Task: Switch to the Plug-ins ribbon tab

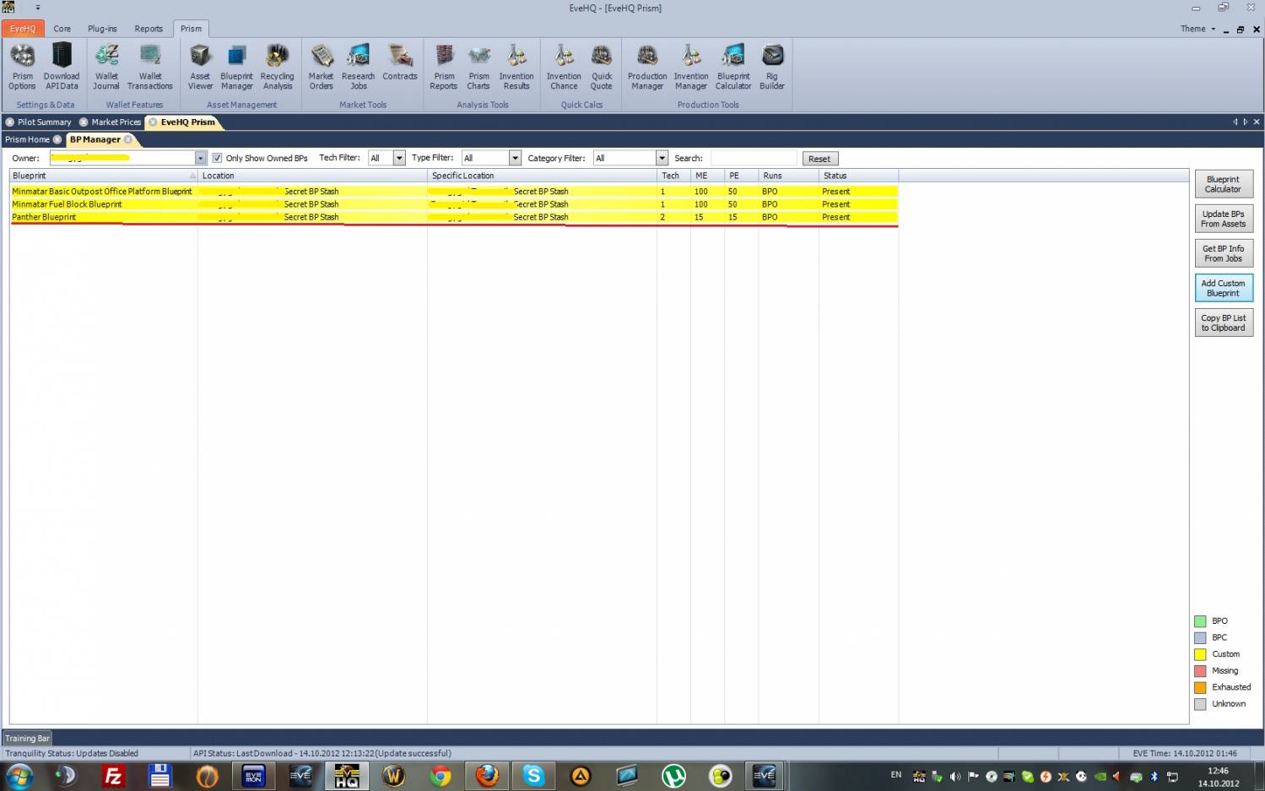Action: point(102,29)
